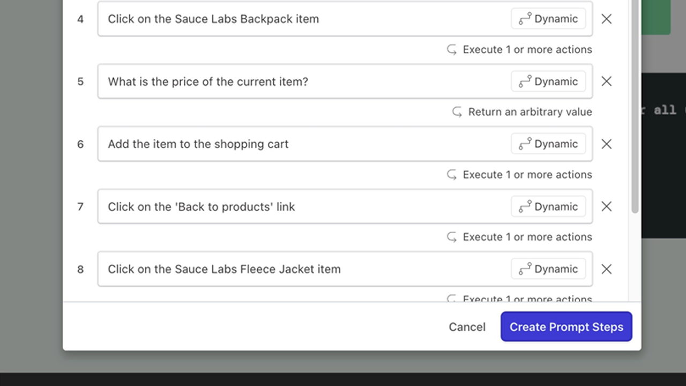The height and width of the screenshot is (386, 686).
Task: Click the dialog's vertical scrollbar
Action: click(635, 107)
